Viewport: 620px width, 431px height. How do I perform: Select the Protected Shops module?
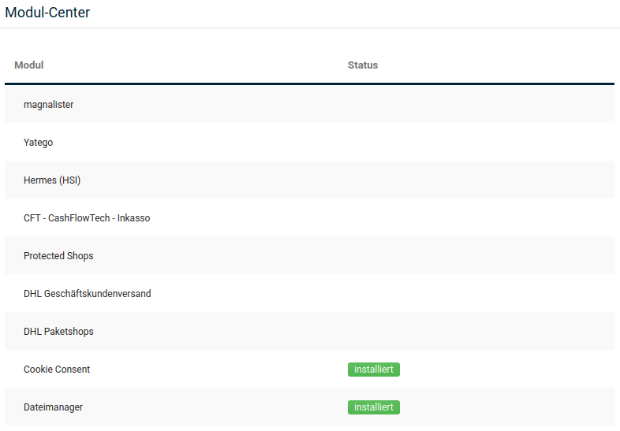click(58, 256)
